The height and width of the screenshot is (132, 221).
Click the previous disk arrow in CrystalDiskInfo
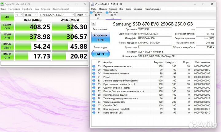[x=93, y=24]
